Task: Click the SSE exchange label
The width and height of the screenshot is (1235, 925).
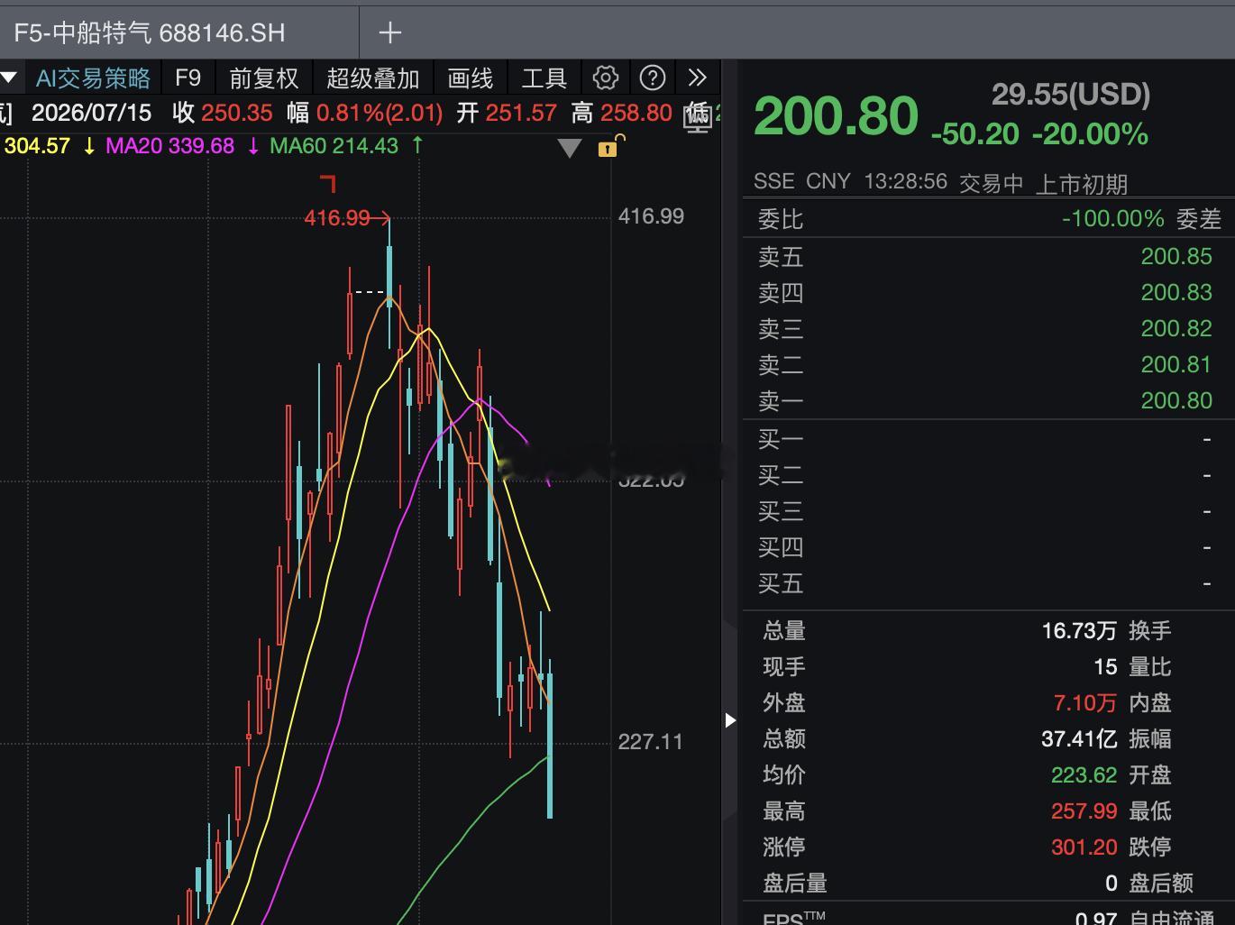Action: click(x=773, y=182)
